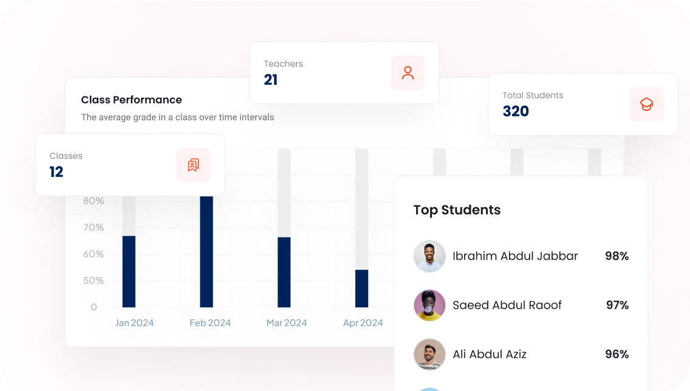The image size is (690, 391).
Task: Click the Apr 2024 bar in chart
Action: [362, 288]
